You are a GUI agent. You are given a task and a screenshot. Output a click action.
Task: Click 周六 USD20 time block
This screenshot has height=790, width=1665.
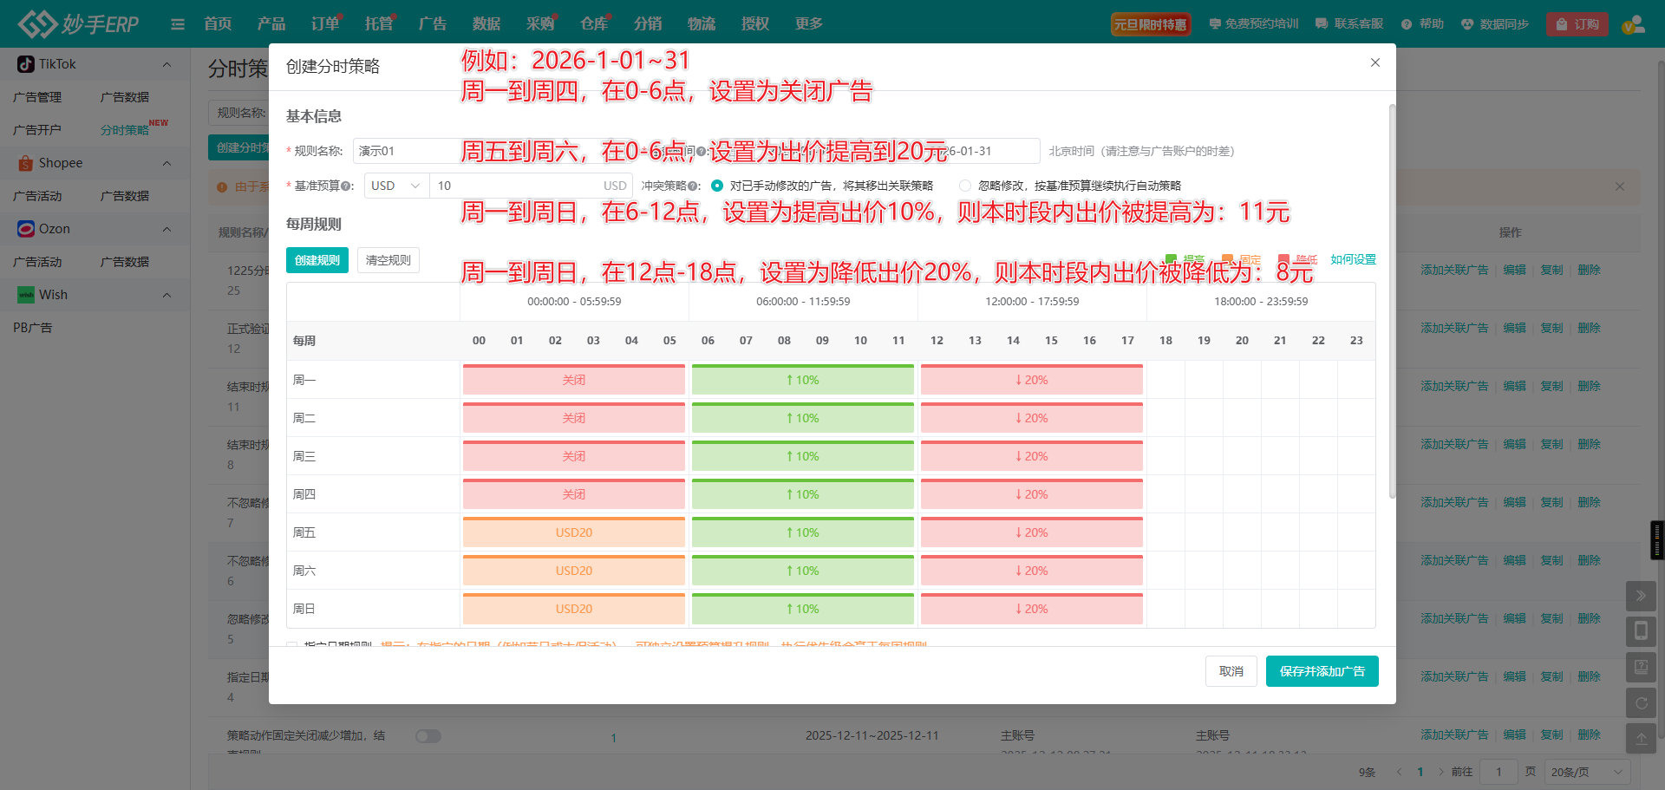574,571
